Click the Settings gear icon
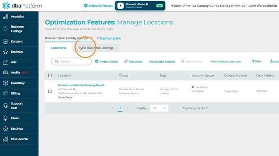The width and height of the screenshot is (279, 156). [x=5, y=128]
